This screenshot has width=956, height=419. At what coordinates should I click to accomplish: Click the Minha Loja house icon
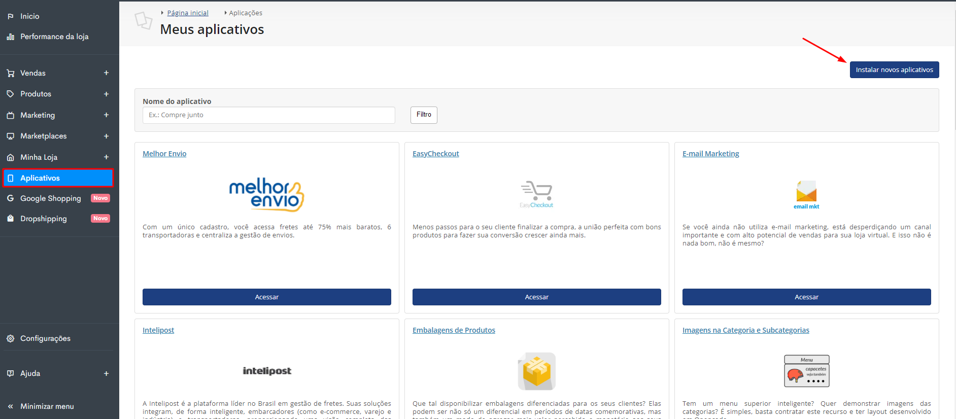click(10, 157)
